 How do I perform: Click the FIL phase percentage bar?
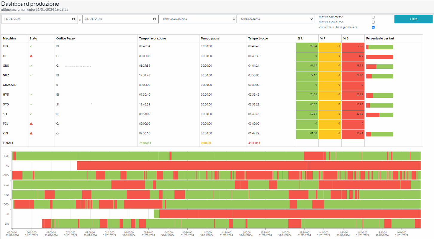coord(380,57)
